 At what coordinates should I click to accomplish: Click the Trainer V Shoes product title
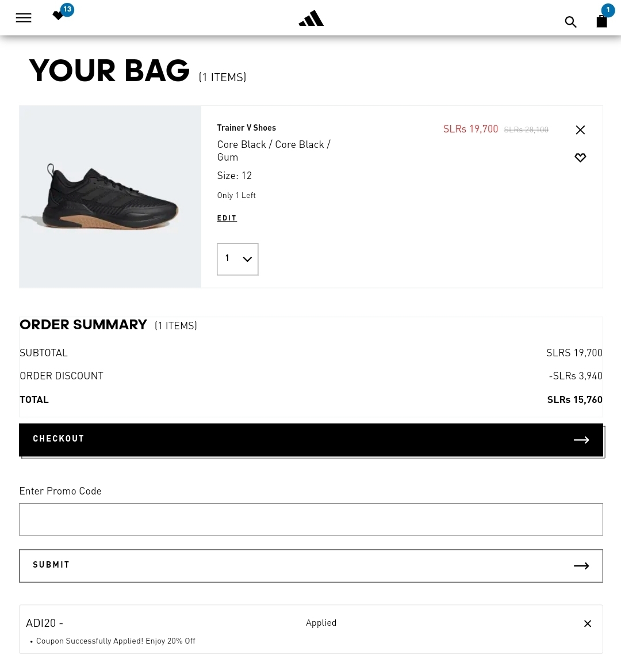point(246,127)
